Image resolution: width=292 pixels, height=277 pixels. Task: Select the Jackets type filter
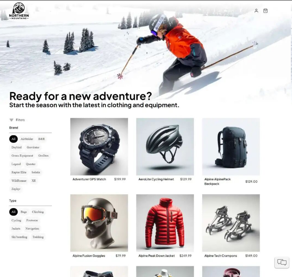(x=16, y=228)
